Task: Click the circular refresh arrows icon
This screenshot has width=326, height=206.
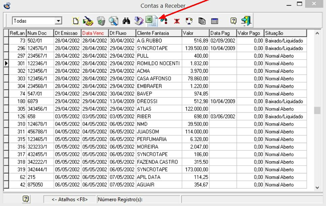Action: [189, 21]
